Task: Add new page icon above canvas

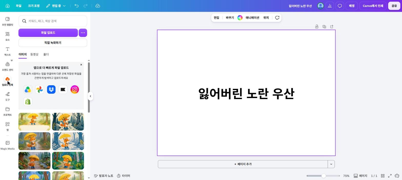Action: 332,27
